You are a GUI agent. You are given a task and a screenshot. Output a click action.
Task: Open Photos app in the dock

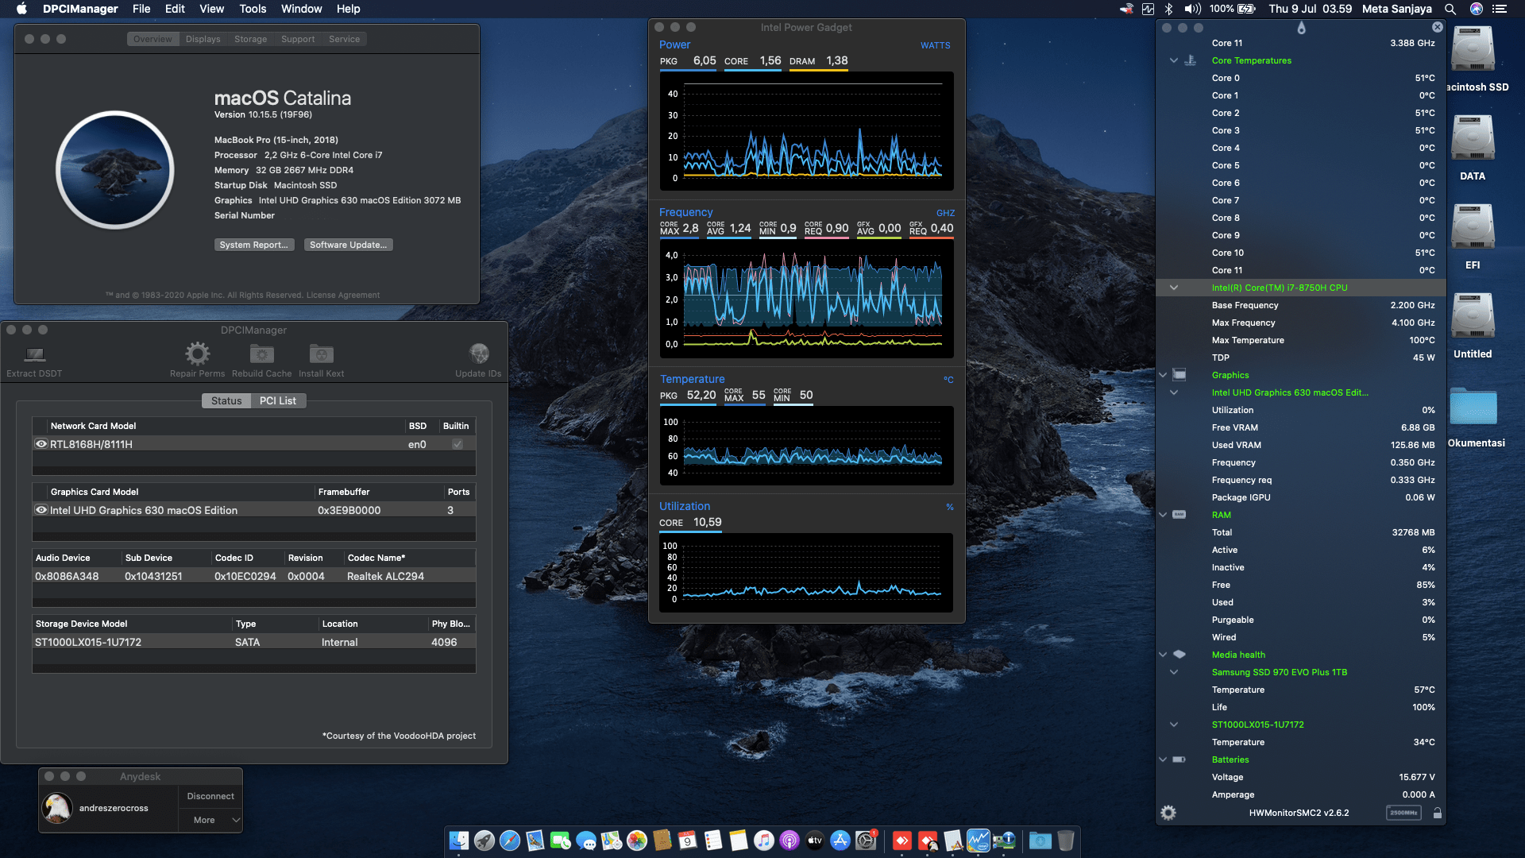637,841
